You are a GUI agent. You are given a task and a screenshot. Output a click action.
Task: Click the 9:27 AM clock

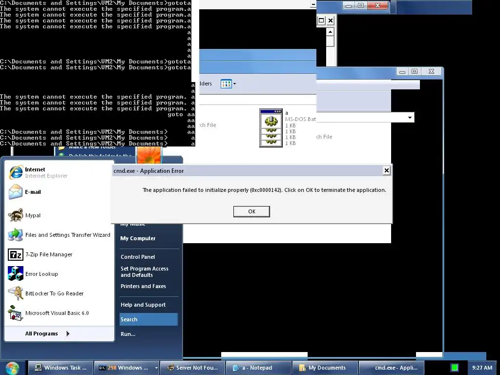pos(482,368)
